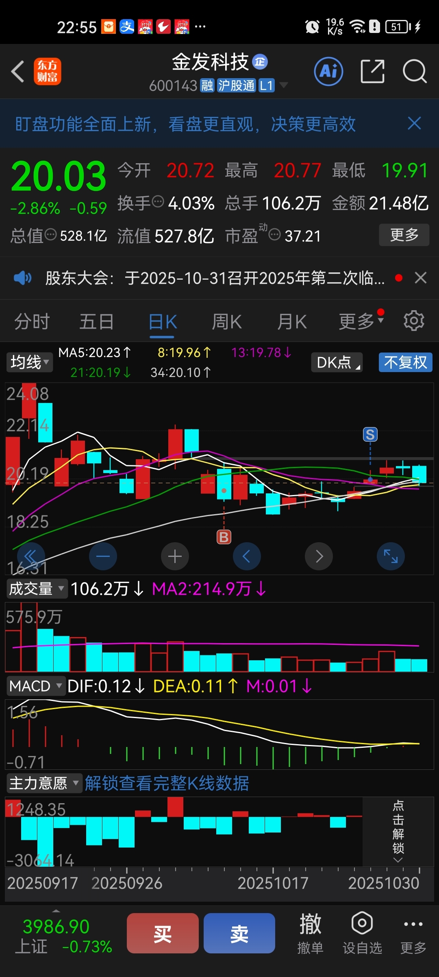Screen dimensions: 439x977
Task: Move chart cursor left one candle
Action: pos(247,556)
